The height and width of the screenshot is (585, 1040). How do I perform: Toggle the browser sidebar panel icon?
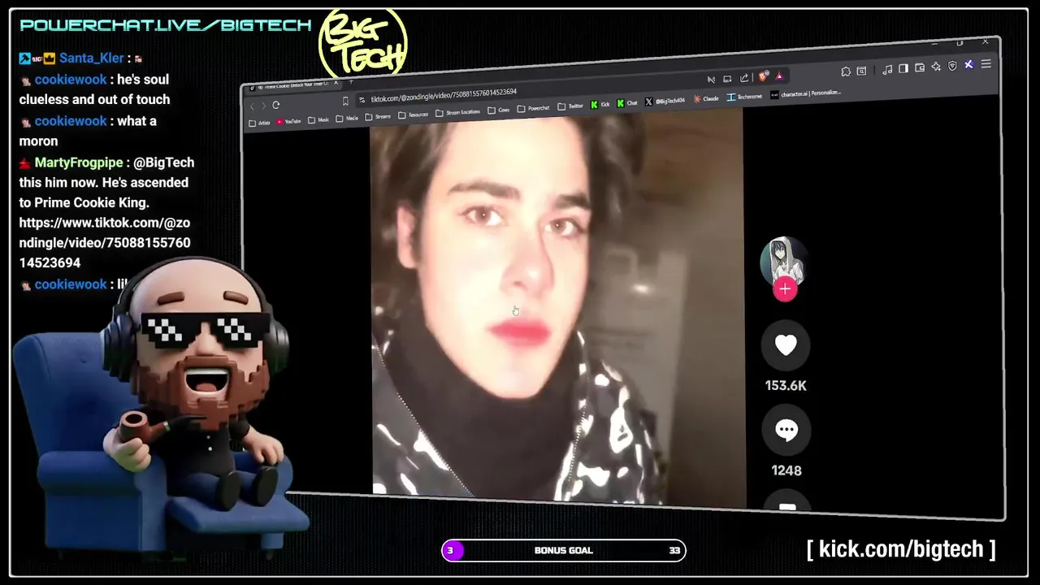(x=903, y=68)
